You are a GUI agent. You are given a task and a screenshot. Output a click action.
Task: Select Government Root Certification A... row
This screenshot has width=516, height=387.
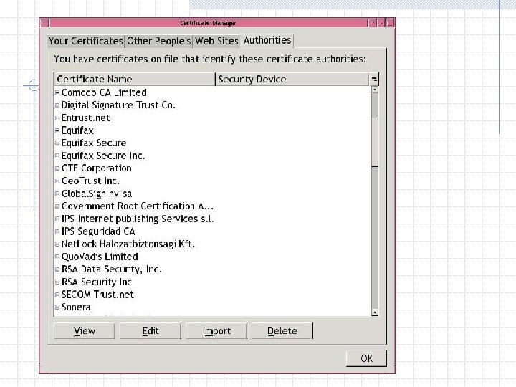212,206
